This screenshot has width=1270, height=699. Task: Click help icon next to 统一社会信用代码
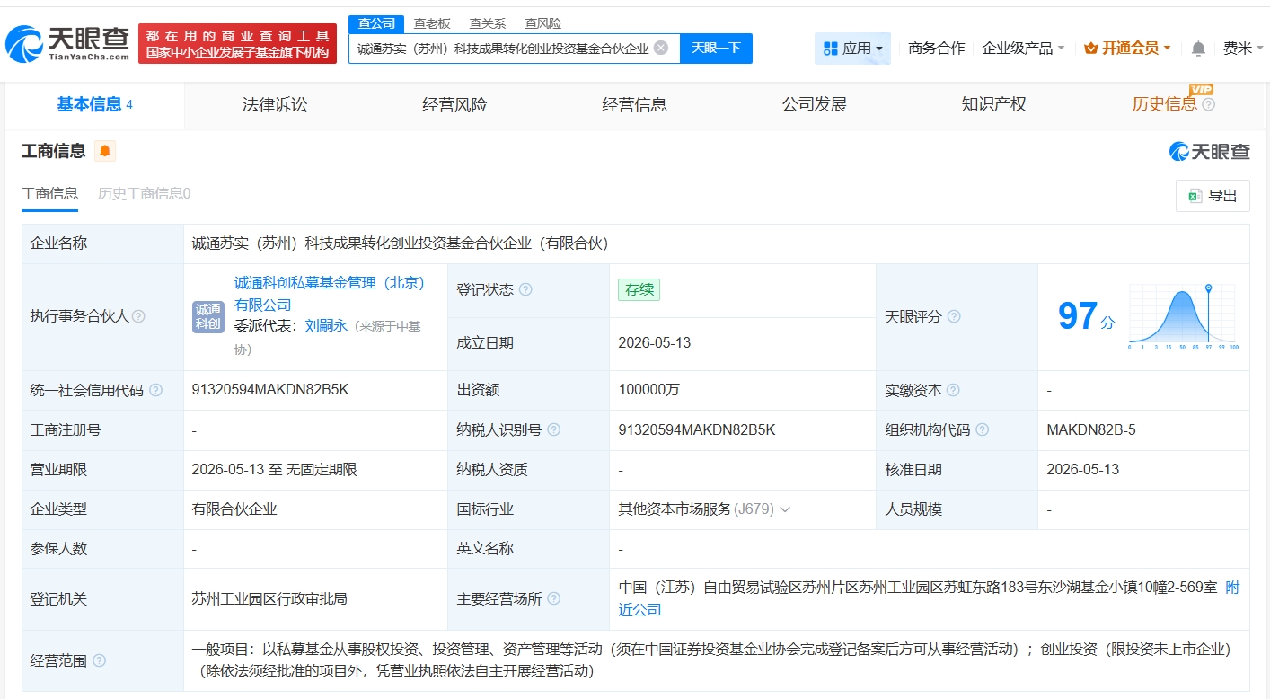(x=156, y=390)
